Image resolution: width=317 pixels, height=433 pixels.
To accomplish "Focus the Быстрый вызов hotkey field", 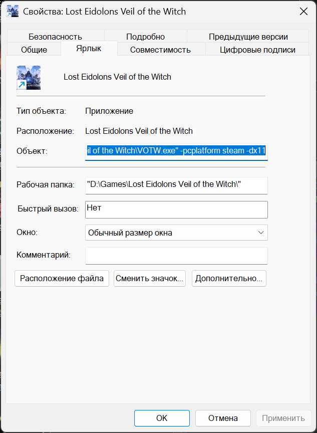I will point(176,209).
